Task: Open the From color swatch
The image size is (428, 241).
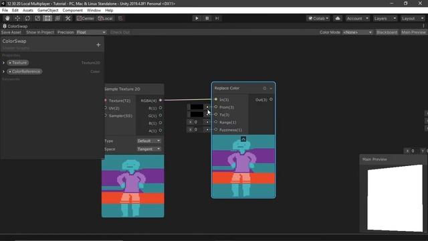Action: pos(197,107)
